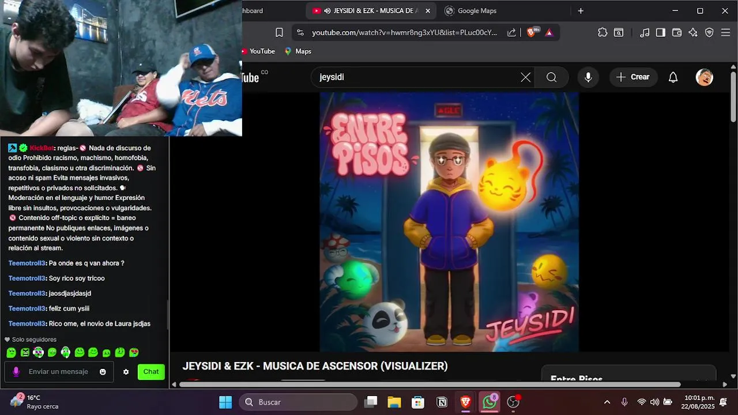Open the 16°C weather widget
This screenshot has width=738, height=415.
35,402
